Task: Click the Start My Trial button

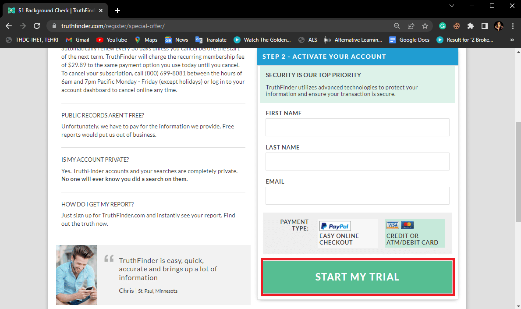Action: click(x=357, y=277)
